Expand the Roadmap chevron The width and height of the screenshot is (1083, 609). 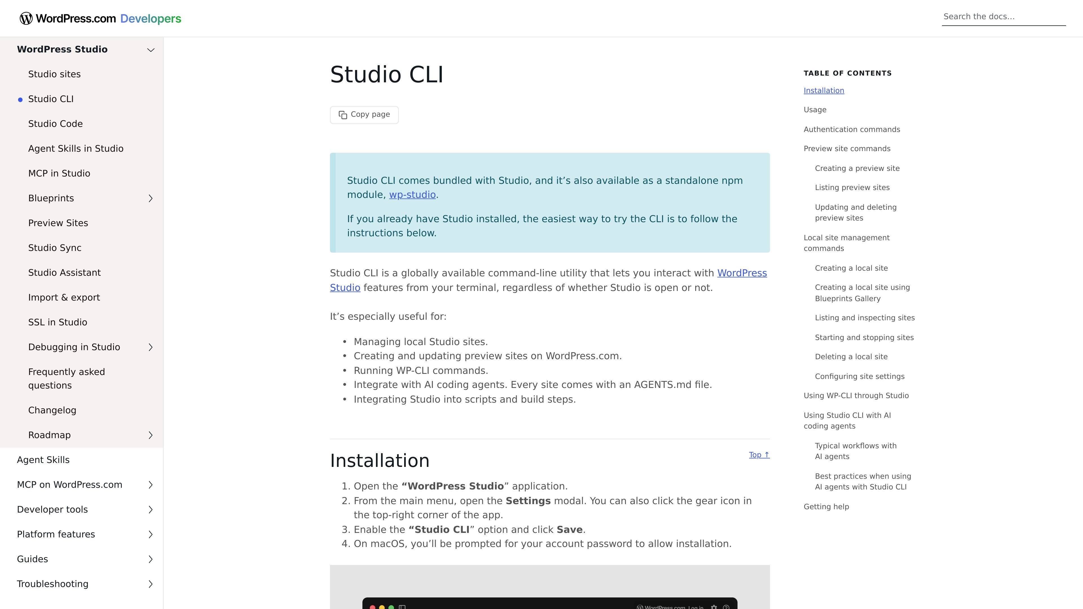point(151,435)
